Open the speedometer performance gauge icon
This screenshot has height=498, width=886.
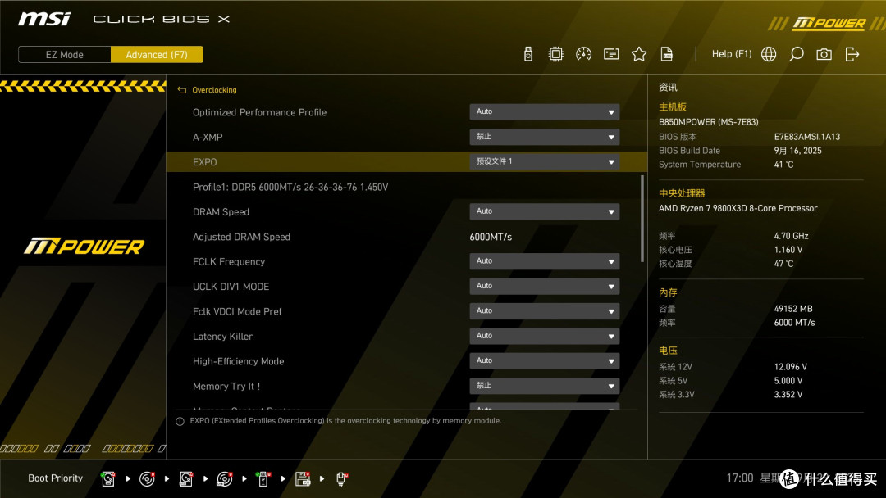coord(584,54)
